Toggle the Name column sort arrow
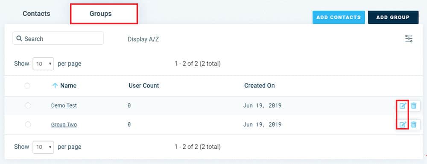This screenshot has width=427, height=164. point(55,86)
